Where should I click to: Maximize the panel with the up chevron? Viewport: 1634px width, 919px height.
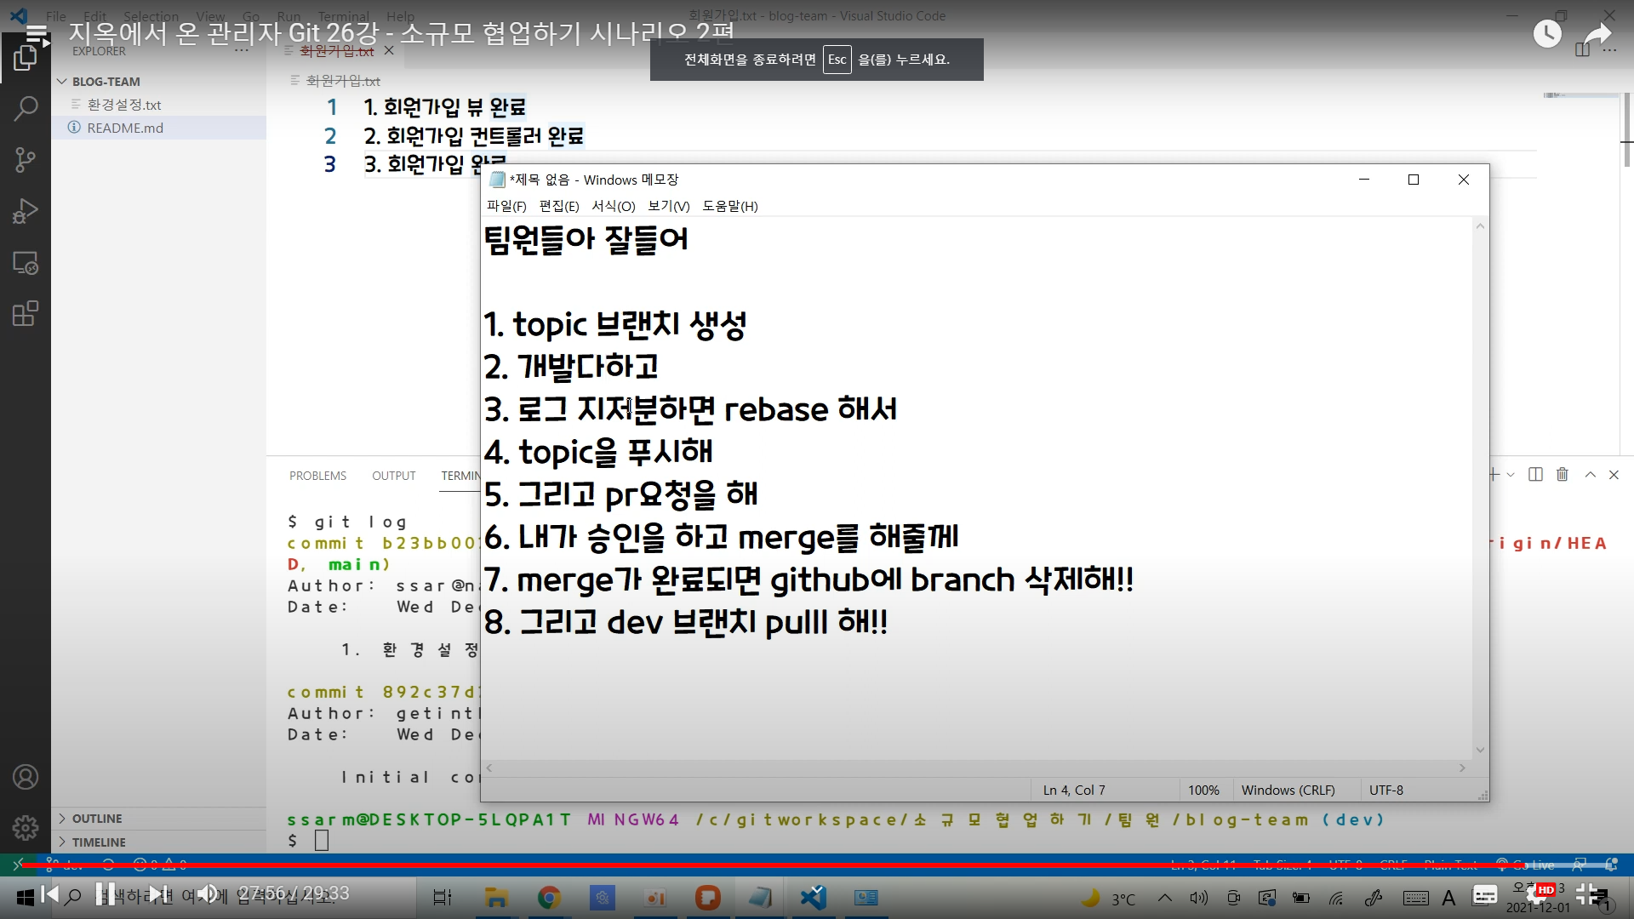click(1590, 475)
